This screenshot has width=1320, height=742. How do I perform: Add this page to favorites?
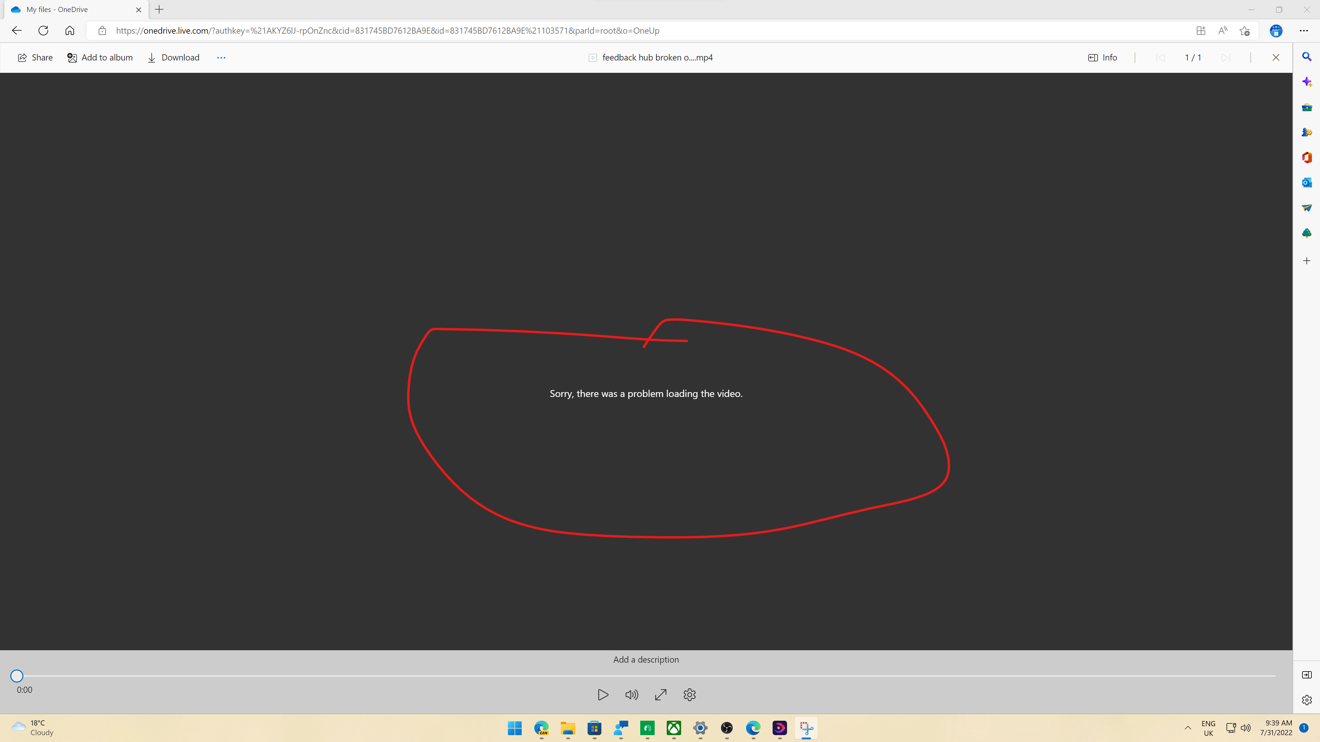point(1245,31)
